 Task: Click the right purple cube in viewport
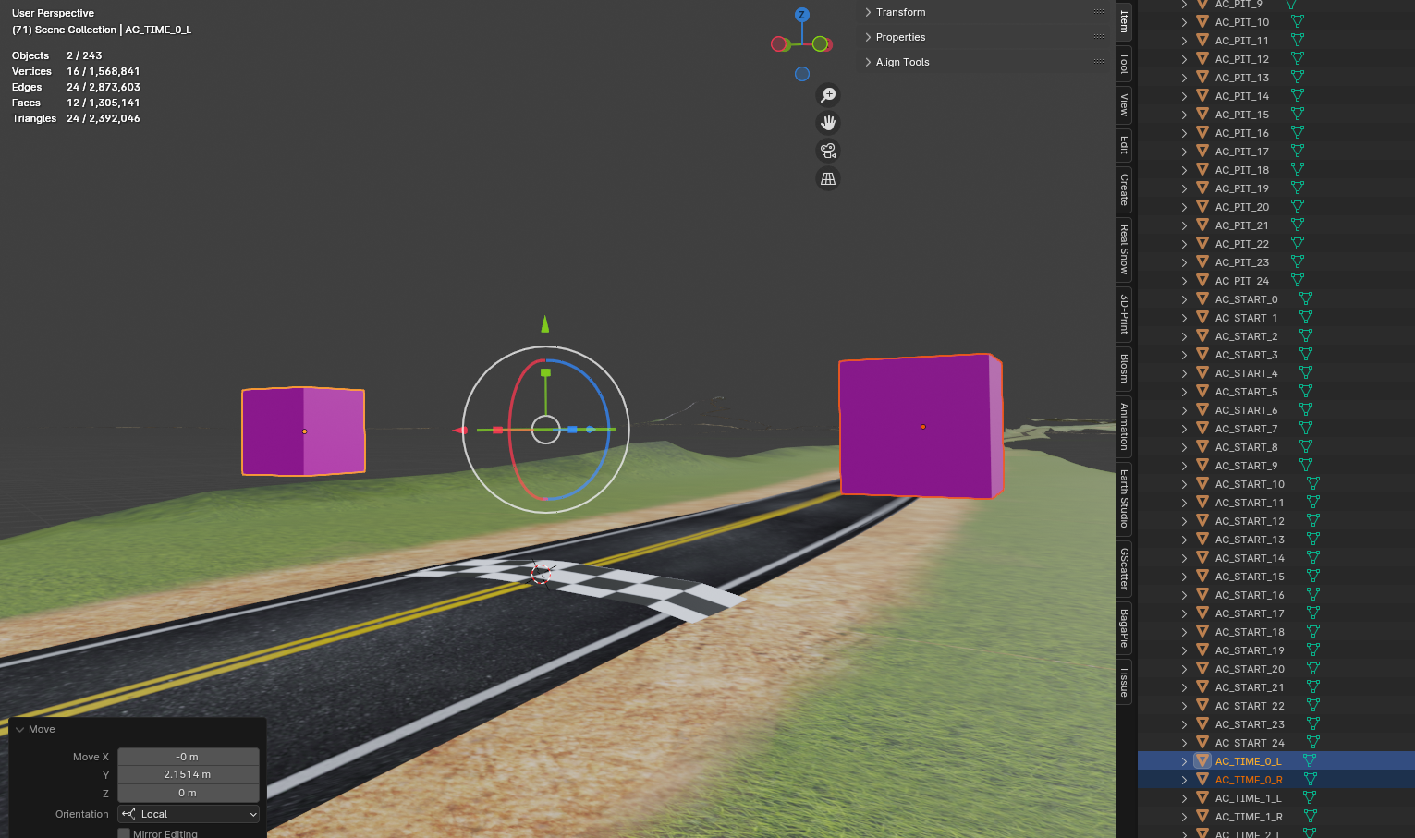pos(921,427)
